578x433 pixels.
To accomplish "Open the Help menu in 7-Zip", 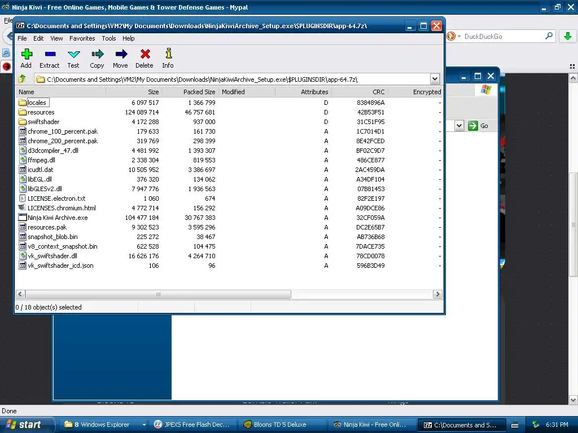I will pyautogui.click(x=129, y=38).
